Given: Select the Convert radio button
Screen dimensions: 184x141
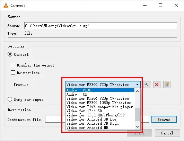Looking at the screenshot, I should click(10, 54).
